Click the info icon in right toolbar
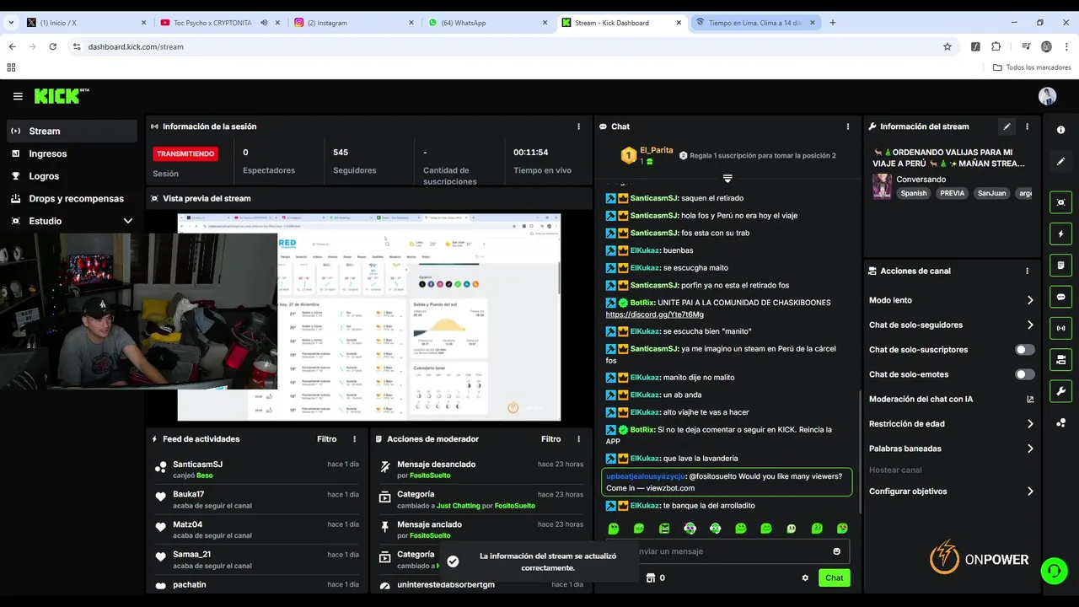1079x607 pixels. (x=1060, y=130)
